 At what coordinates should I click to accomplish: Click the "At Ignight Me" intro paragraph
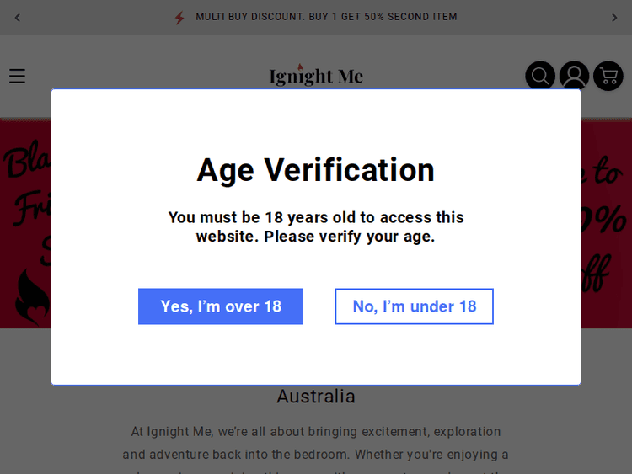click(x=316, y=443)
